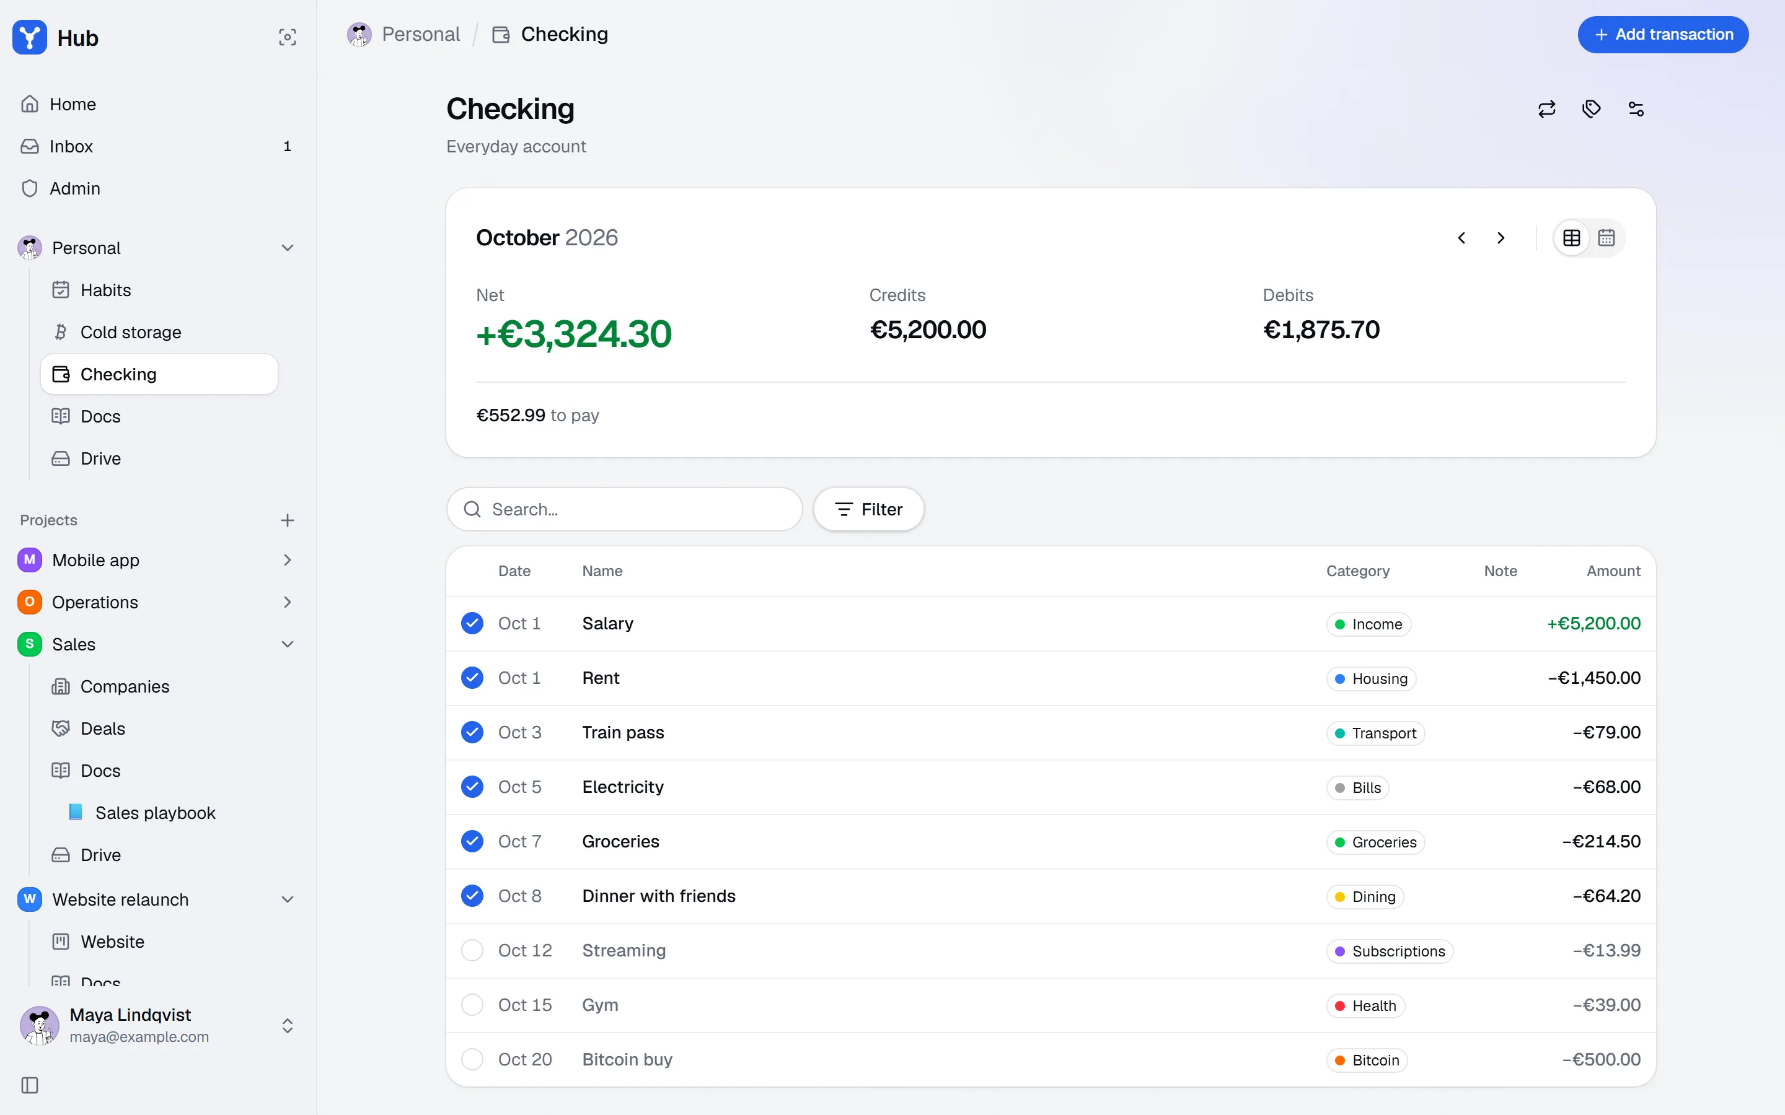Open the Filter button
The height and width of the screenshot is (1115, 1785).
[868, 509]
